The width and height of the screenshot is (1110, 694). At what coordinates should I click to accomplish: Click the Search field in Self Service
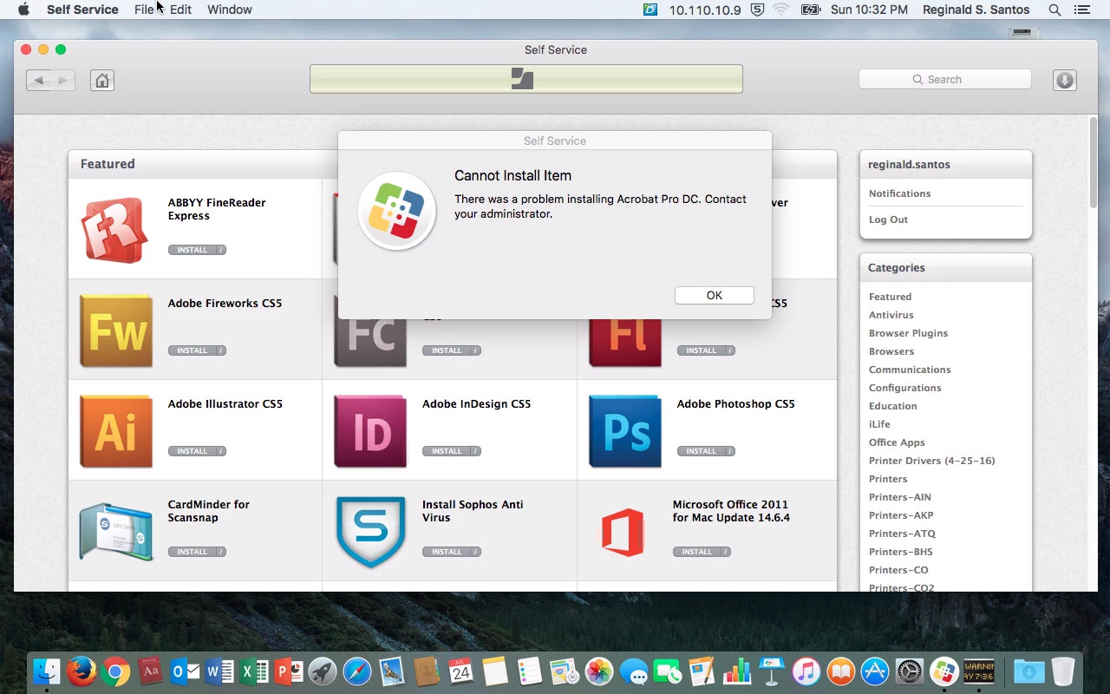(944, 79)
